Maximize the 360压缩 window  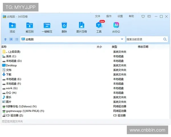[161, 17]
